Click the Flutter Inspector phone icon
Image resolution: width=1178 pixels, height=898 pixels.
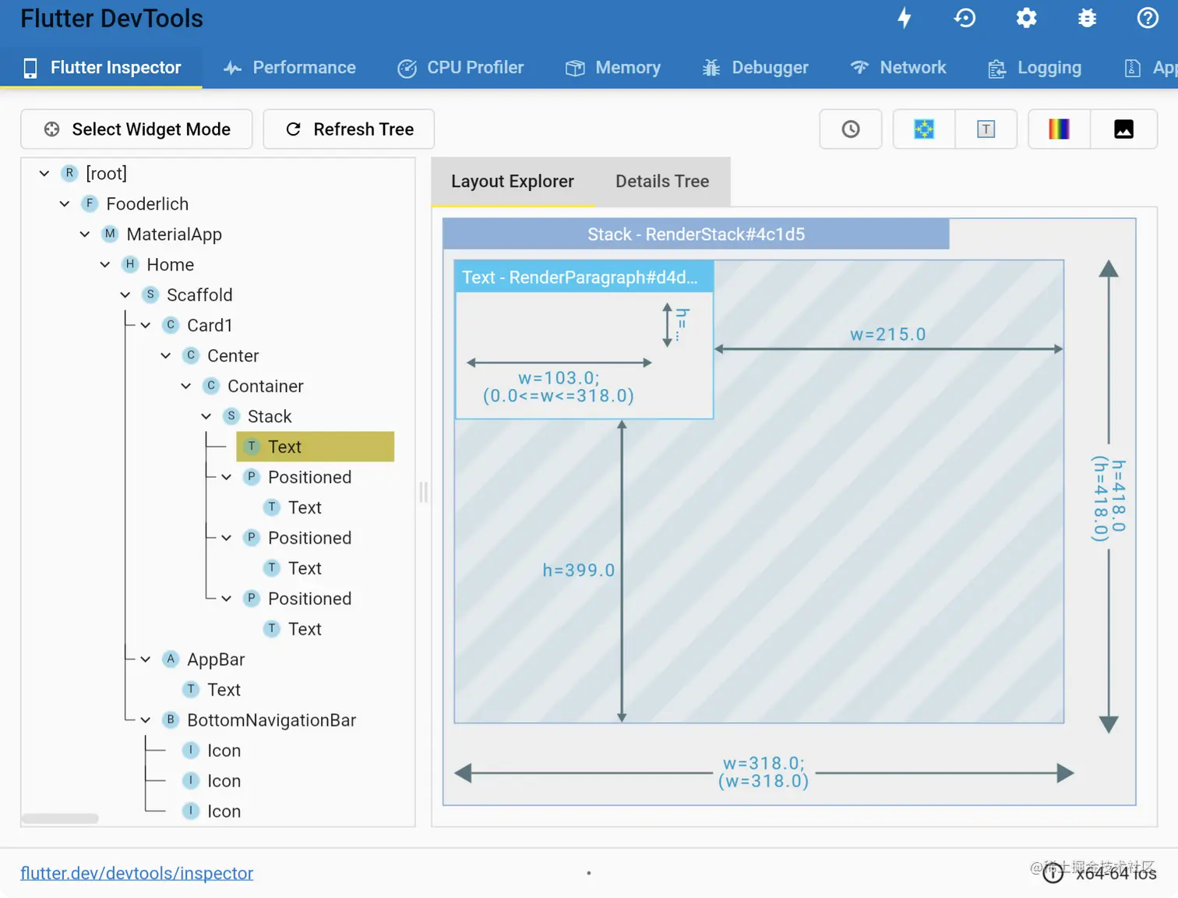coord(30,69)
